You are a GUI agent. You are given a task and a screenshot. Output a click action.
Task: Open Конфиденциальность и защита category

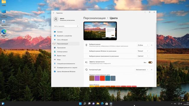coord(66,67)
